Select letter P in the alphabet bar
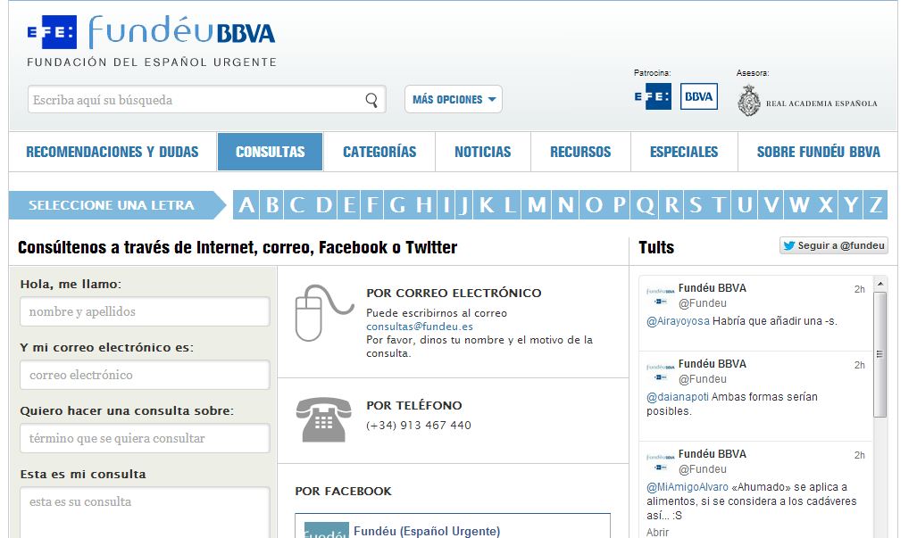This screenshot has width=917, height=538. click(620, 205)
